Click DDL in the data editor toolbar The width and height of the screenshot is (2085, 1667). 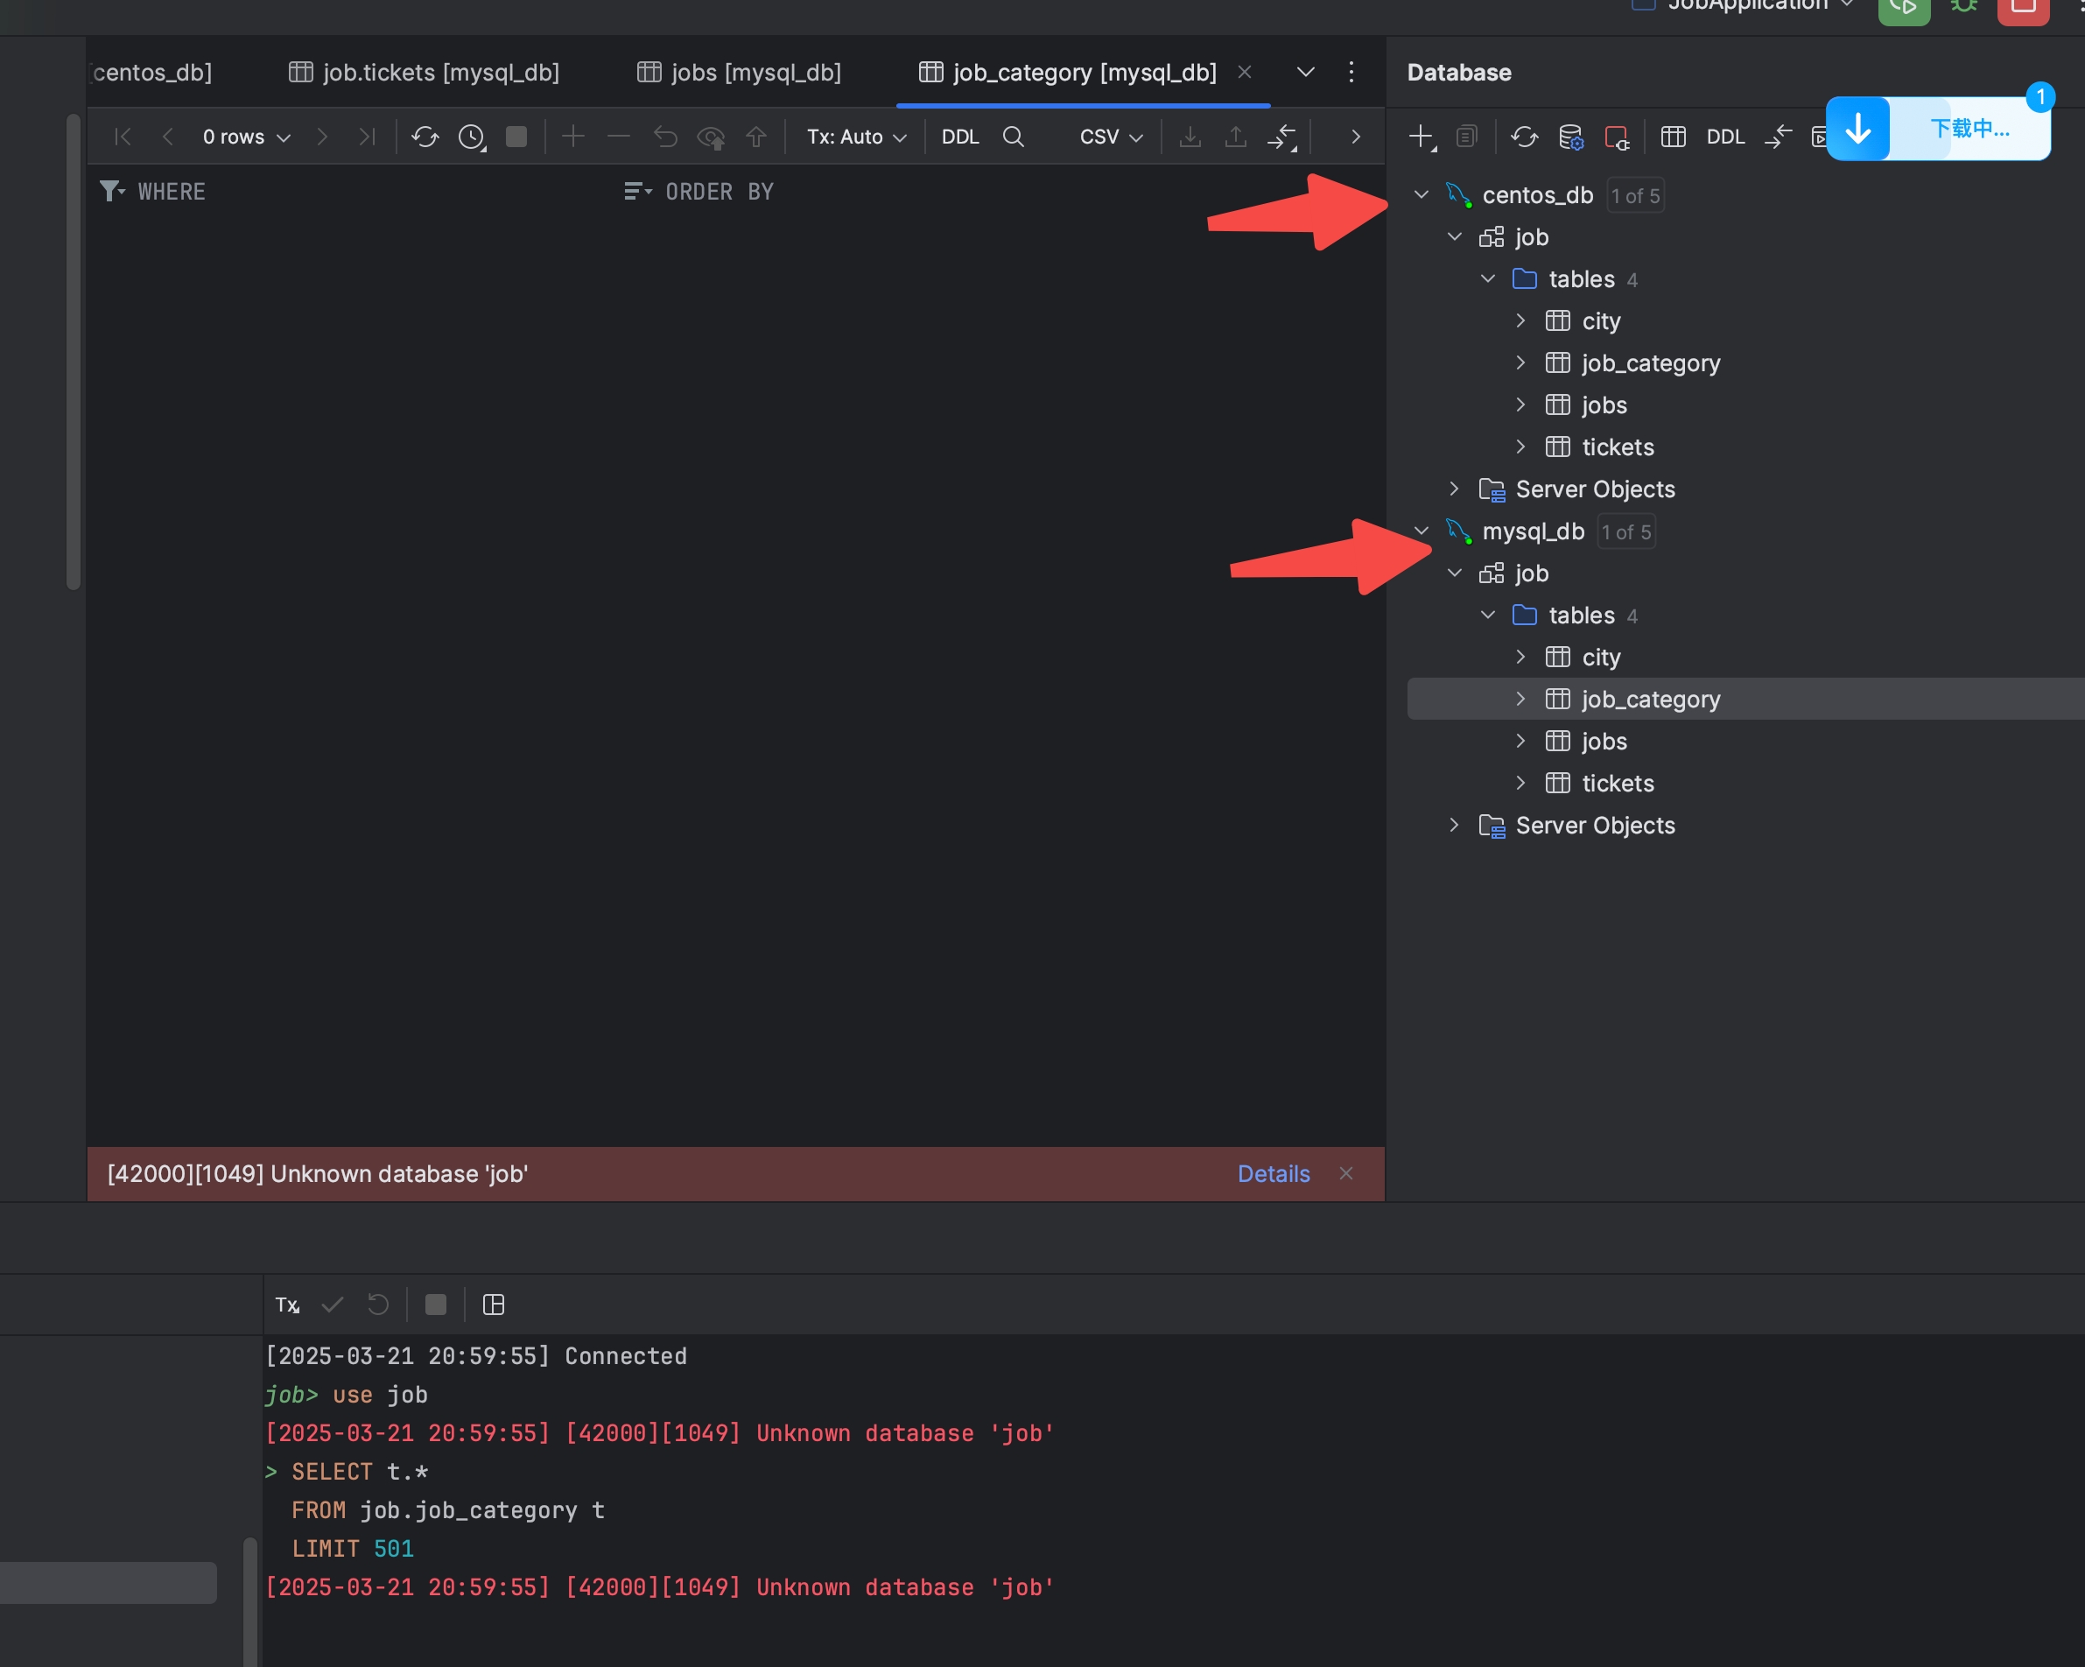(960, 137)
